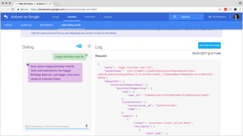Open the Chrome menu dots icon
Image resolution: width=243 pixels, height=136 pixels.
coord(240,9)
